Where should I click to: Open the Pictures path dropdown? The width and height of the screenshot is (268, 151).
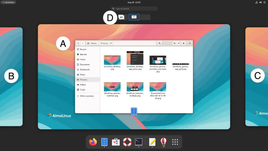pos(106,43)
